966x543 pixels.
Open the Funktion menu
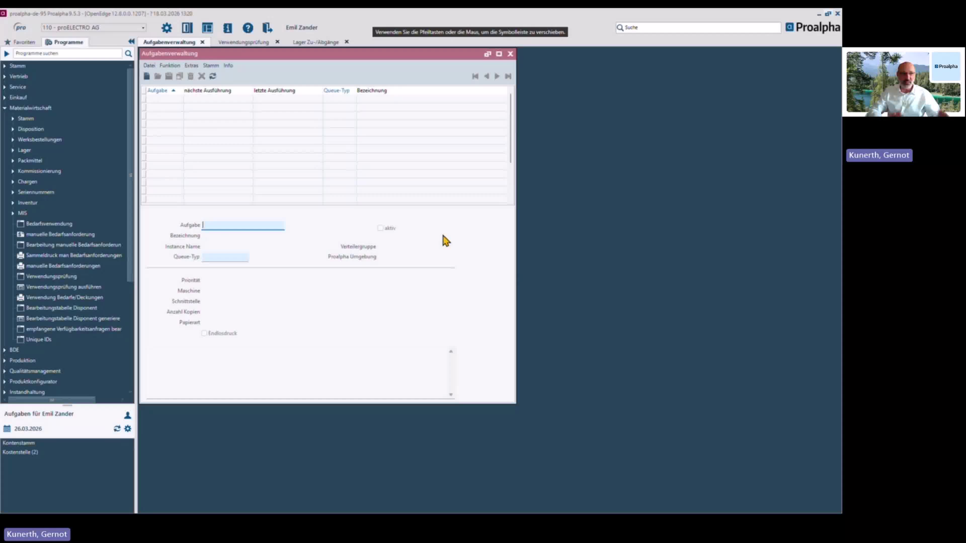(x=170, y=65)
